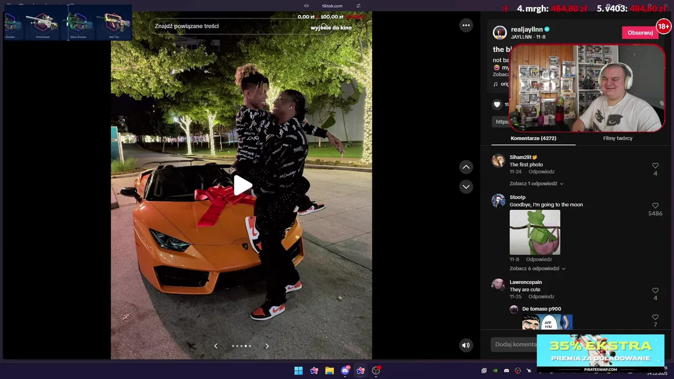The height and width of the screenshot is (379, 674).
Task: Show previous photo in the carousel
Action: [215, 346]
